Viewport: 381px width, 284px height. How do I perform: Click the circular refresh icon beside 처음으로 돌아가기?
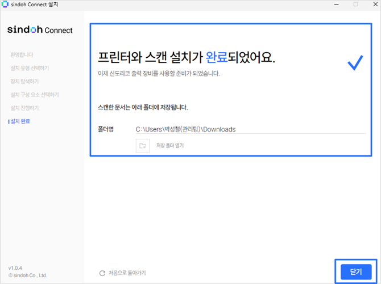102,273
